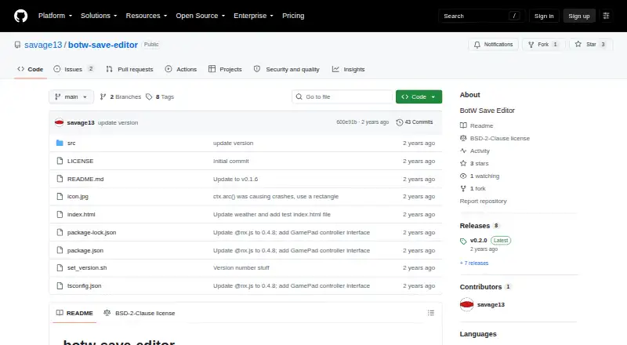Open the 'Update to v0.1.6' commit message
The height and width of the screenshot is (345, 627).
(x=236, y=179)
